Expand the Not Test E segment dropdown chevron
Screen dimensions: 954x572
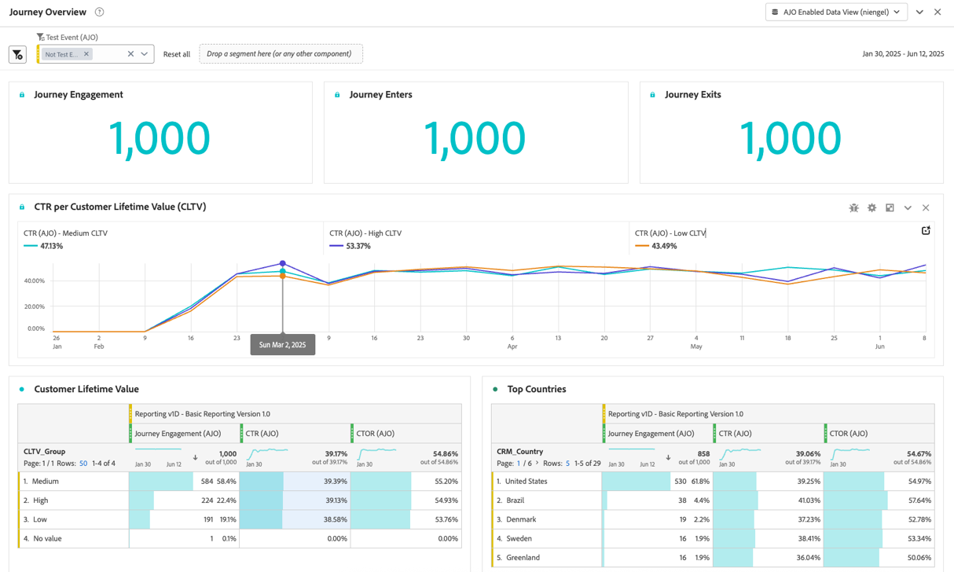(x=144, y=54)
